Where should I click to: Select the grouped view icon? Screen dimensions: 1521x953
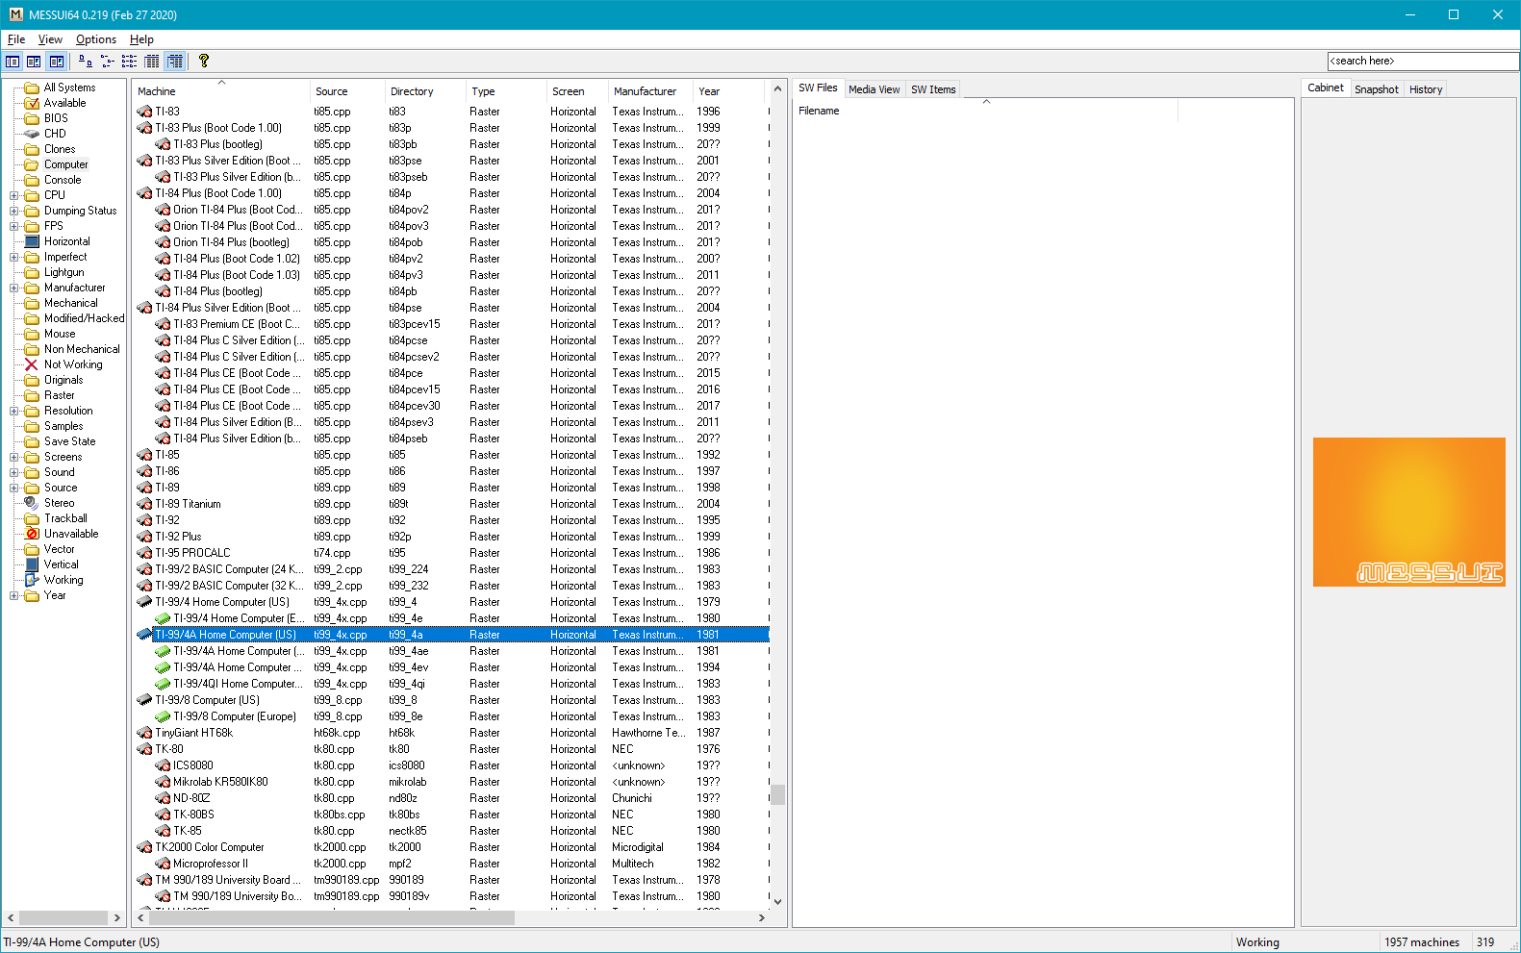[174, 62]
